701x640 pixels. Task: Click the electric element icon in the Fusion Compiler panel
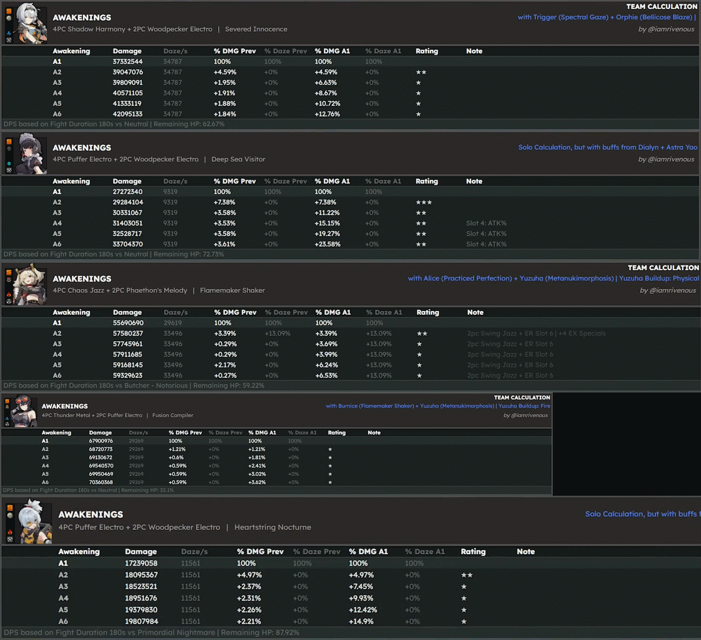point(7,419)
